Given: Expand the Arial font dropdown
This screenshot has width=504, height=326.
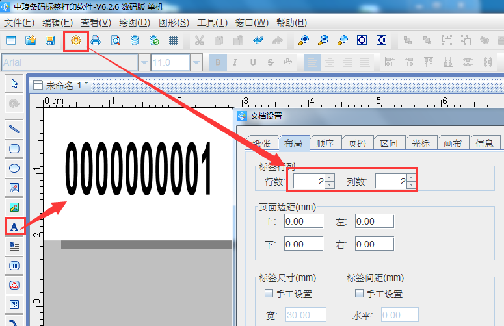Looking at the screenshot, I should 144,62.
